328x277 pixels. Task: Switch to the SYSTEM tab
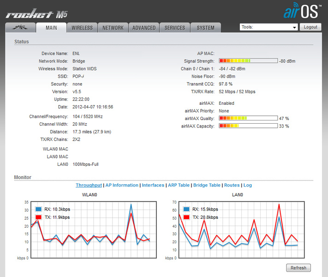[206, 28]
